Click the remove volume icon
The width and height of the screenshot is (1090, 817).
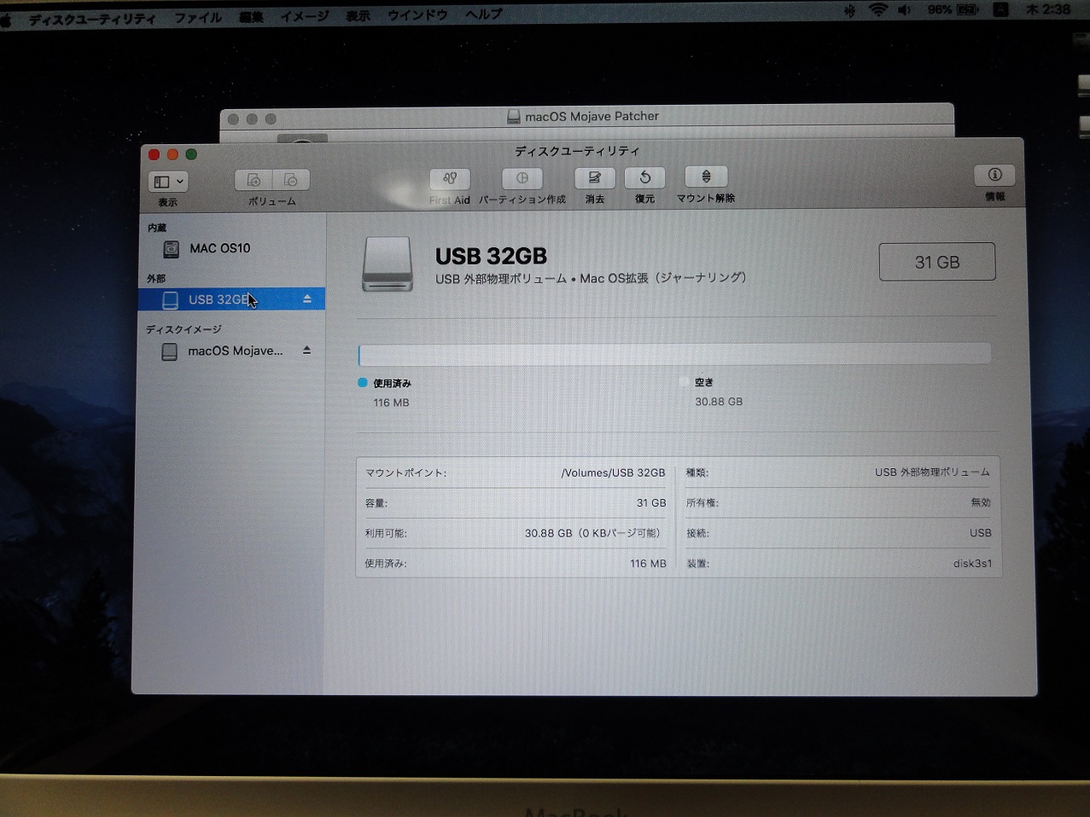tap(291, 180)
